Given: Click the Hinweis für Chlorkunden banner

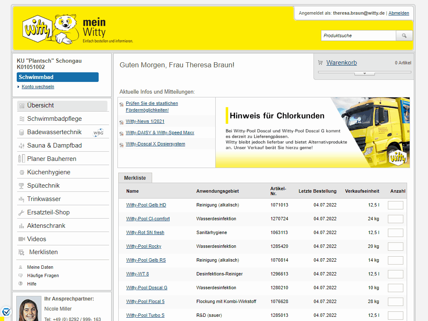Looking at the screenshot, I should coord(313,132).
